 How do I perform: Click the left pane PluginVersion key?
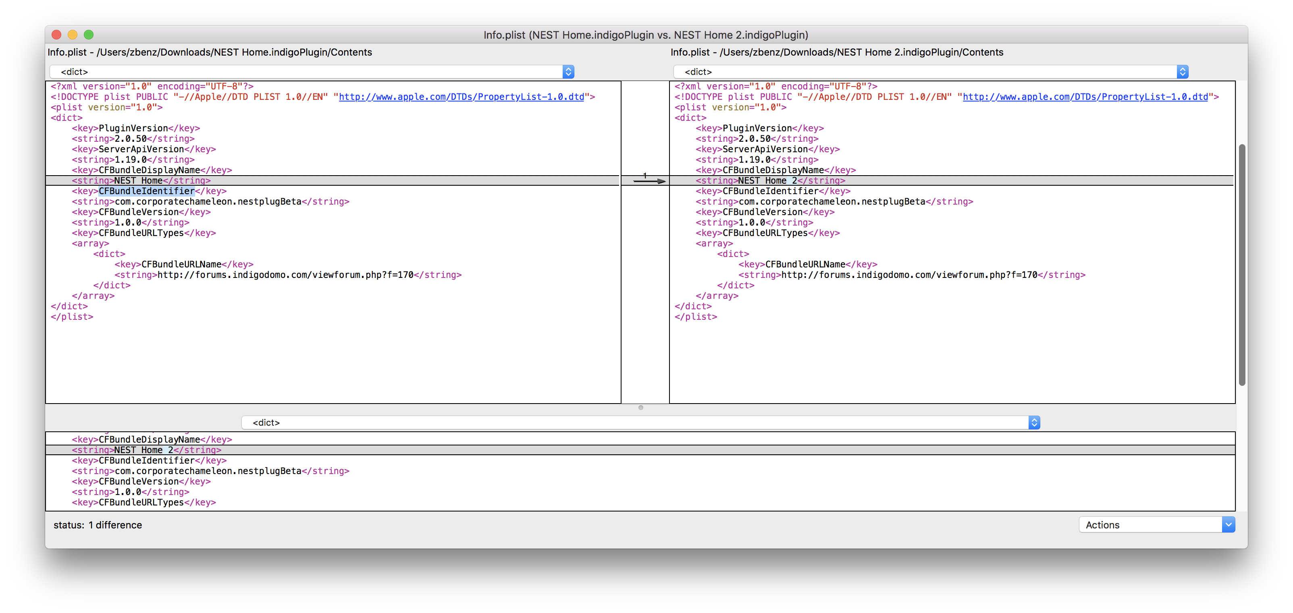click(135, 128)
